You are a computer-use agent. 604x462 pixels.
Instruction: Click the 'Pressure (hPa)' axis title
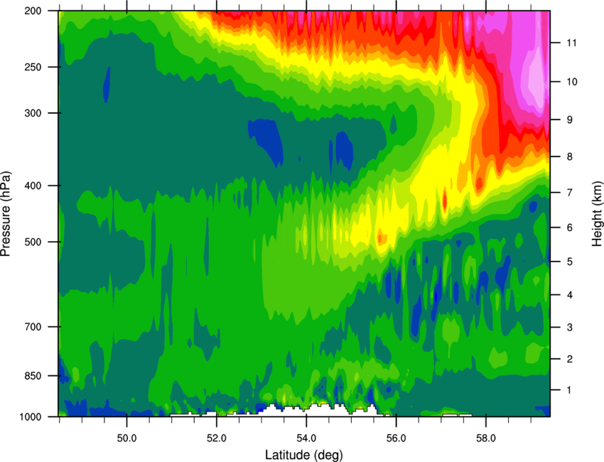6,214
